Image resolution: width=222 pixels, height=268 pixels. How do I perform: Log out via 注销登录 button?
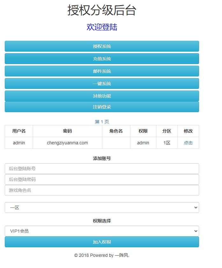[102, 107]
